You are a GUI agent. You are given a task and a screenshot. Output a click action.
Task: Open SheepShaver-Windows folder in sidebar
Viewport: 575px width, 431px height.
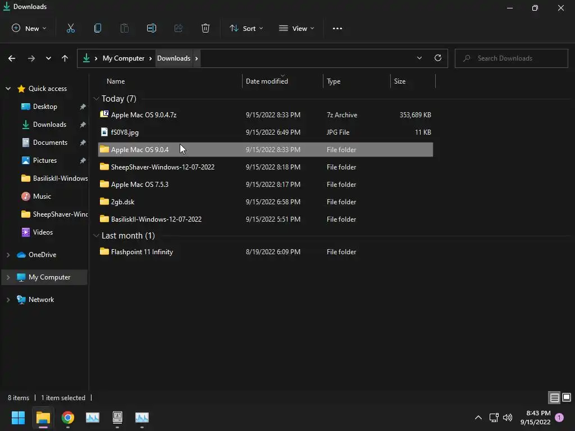tap(54, 214)
